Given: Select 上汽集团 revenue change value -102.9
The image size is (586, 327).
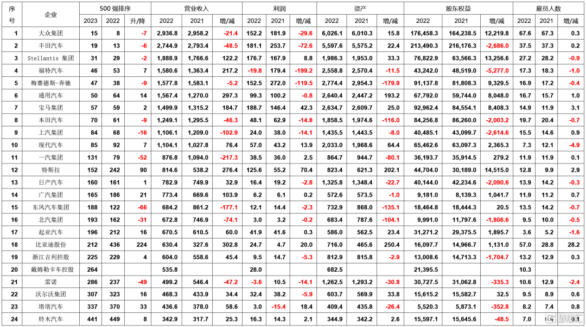Looking at the screenshot, I should [229, 133].
